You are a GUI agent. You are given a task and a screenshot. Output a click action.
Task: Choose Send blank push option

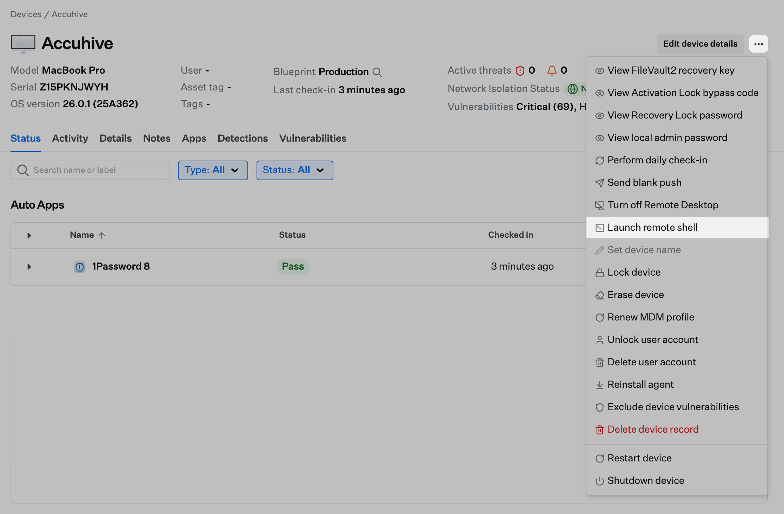pyautogui.click(x=677, y=183)
